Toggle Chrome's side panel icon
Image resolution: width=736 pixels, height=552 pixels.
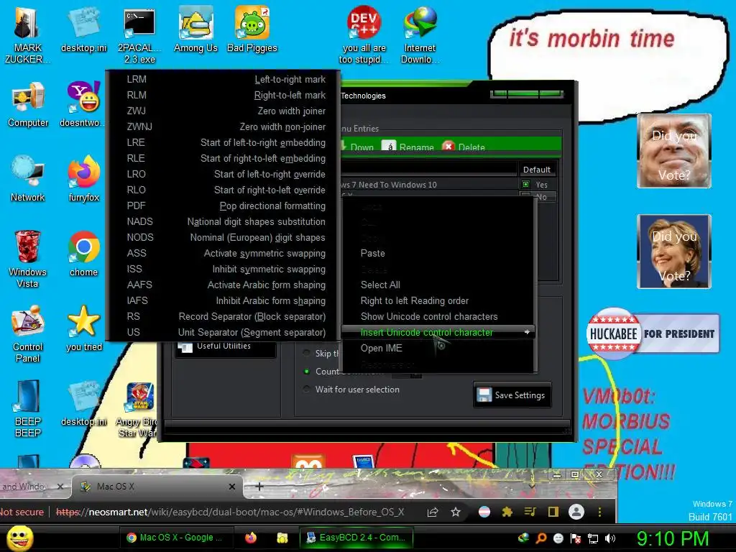[x=553, y=512]
